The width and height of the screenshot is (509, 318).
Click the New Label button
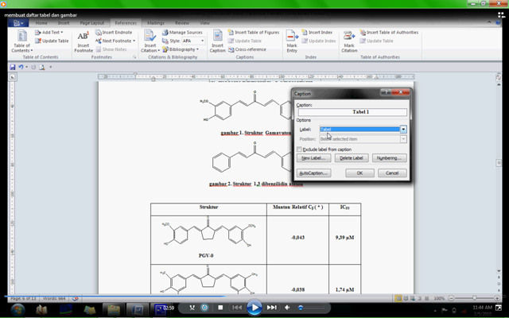click(313, 158)
